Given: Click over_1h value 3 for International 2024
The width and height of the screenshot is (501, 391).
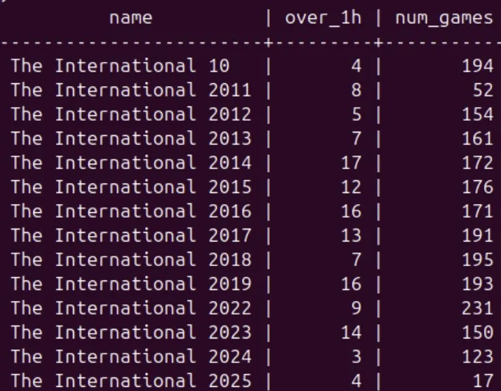Looking at the screenshot, I should 356,357.
